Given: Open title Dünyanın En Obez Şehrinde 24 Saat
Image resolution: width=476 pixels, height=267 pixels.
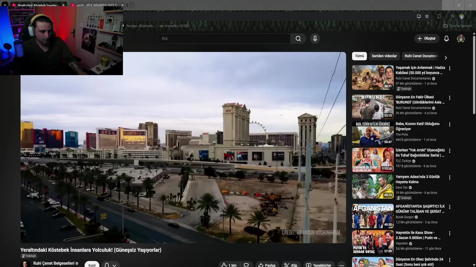Looking at the screenshot, I should coord(419,262).
